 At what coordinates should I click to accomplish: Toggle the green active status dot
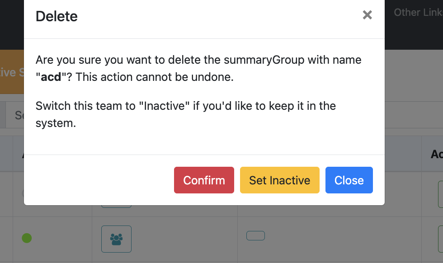[27, 238]
